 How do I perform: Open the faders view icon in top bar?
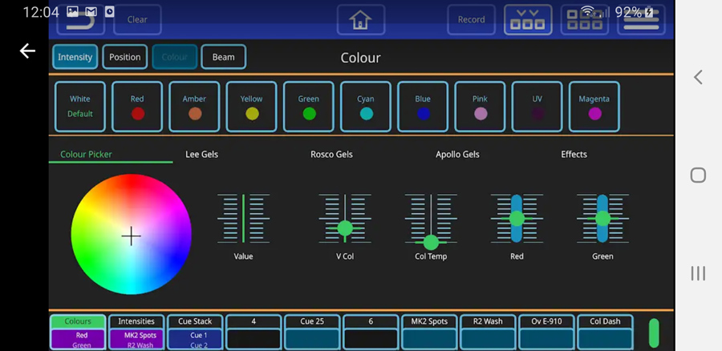pos(528,19)
